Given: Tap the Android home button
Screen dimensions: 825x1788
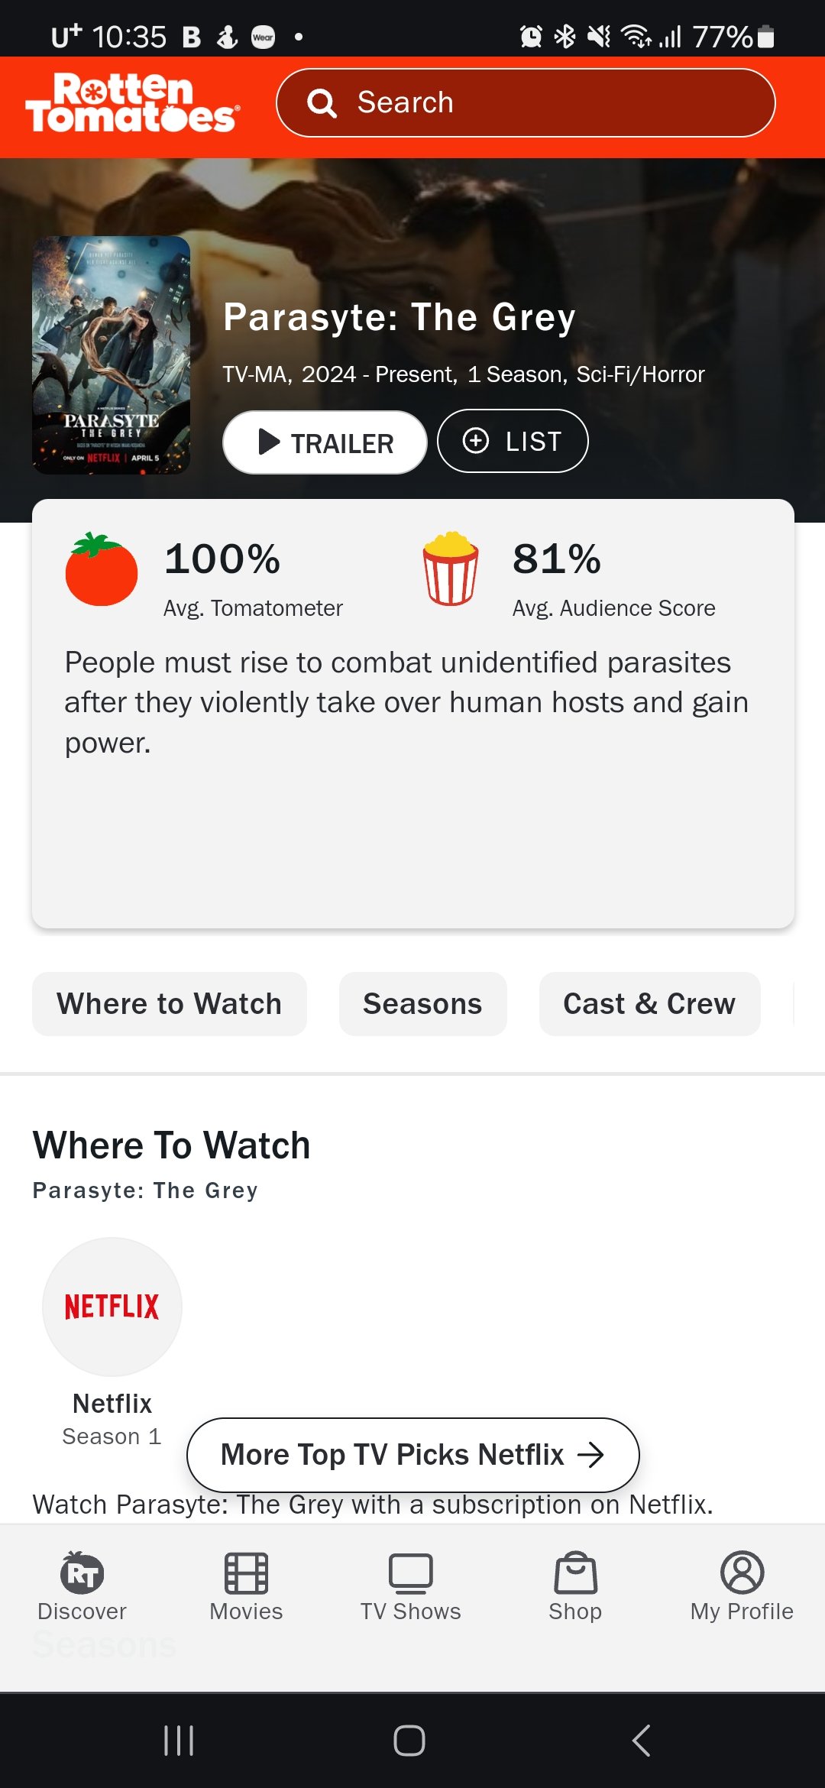Looking at the screenshot, I should pos(409,1741).
